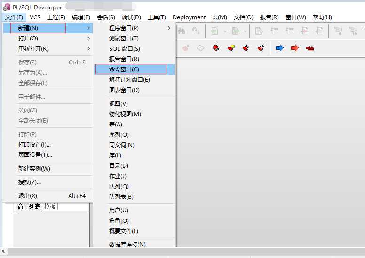This screenshot has height=258, width=365.
Task: Select 命令窗口(C) in the New submenu
Action: pyautogui.click(x=135, y=70)
